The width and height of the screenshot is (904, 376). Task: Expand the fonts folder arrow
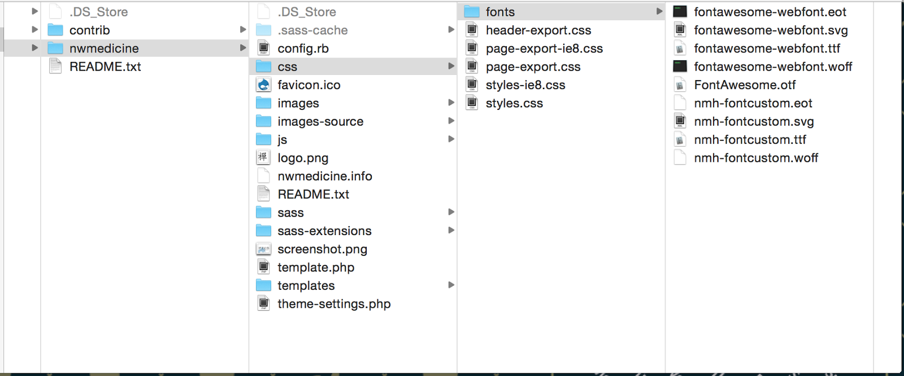tap(659, 11)
